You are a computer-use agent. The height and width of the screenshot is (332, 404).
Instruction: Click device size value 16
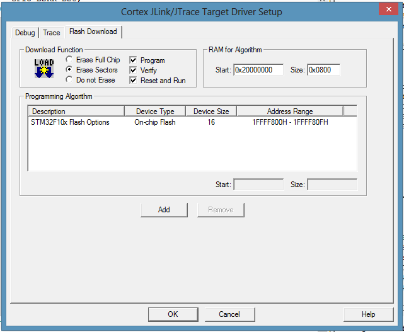(211, 122)
